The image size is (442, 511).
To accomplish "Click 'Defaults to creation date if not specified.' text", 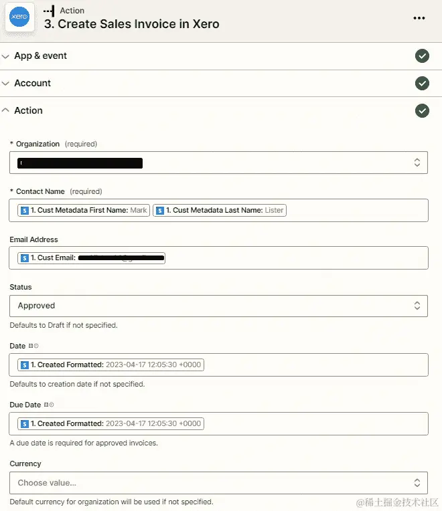I will [x=77, y=384].
